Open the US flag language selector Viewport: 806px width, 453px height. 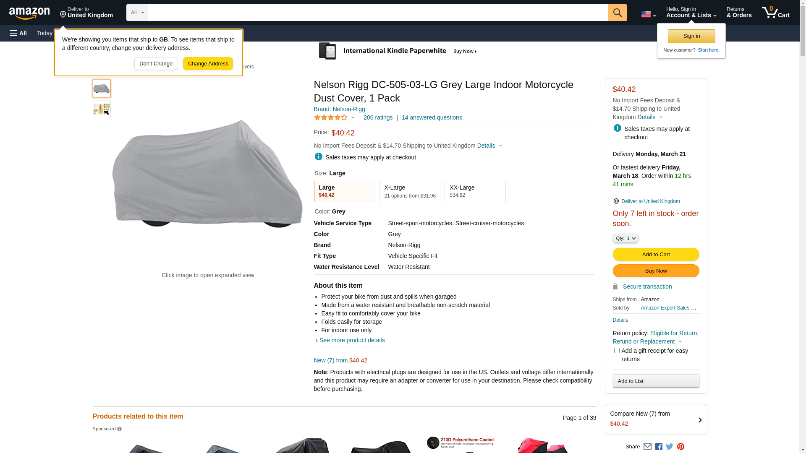[648, 14]
